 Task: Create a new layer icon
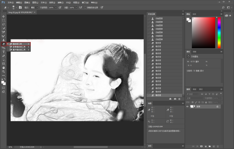pyautogui.click(x=214, y=146)
